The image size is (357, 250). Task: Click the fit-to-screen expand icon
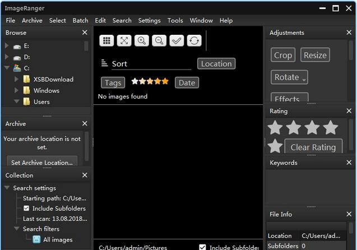pyautogui.click(x=124, y=41)
